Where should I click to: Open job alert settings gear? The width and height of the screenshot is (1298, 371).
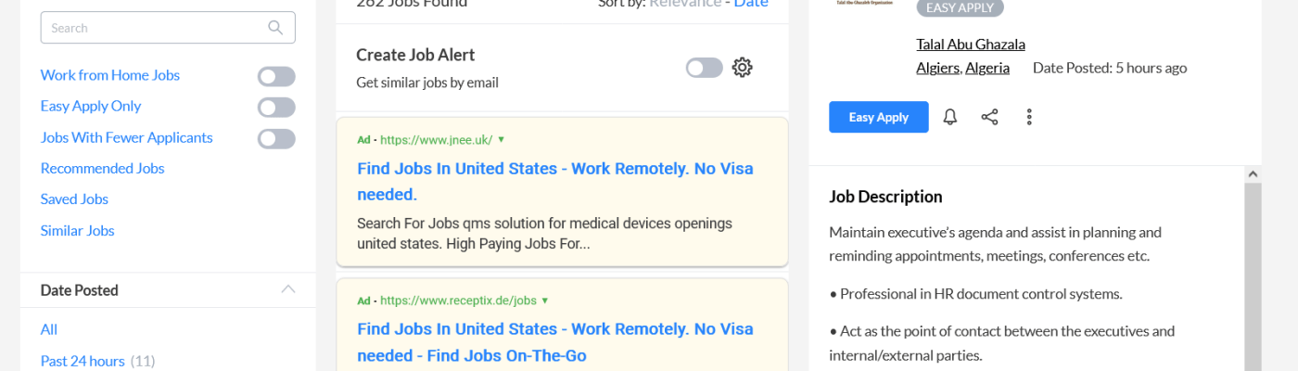coord(742,68)
